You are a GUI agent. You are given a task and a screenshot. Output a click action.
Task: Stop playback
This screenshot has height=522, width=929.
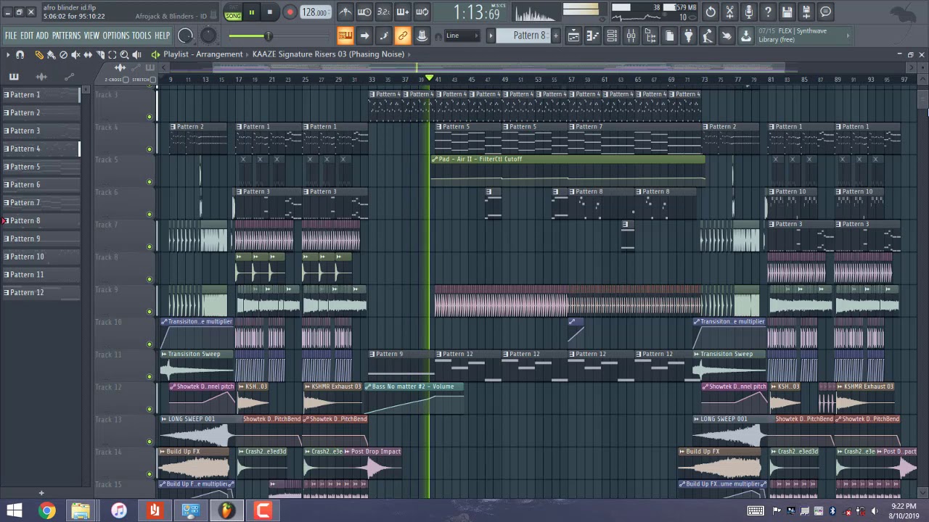coord(269,12)
